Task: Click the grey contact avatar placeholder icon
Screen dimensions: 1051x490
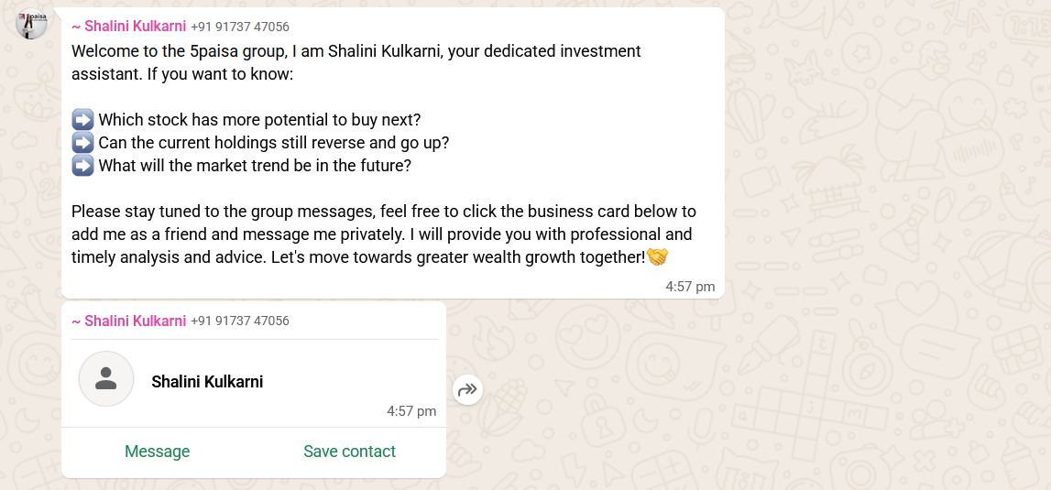Action: (106, 378)
